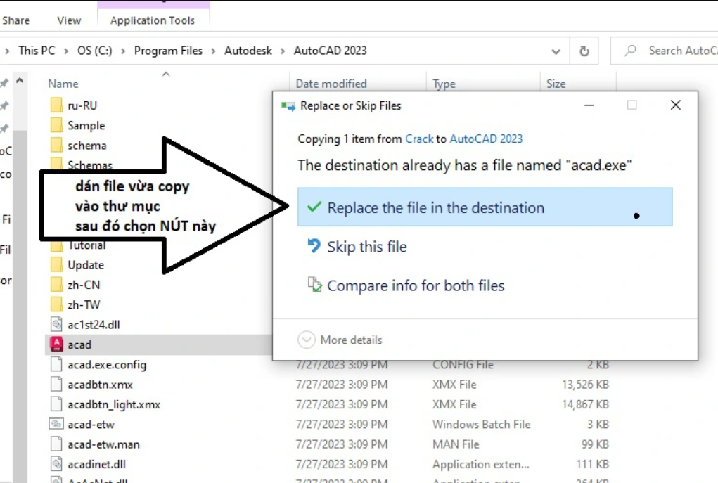Screen dimensions: 718x483
Task: Click the acadinet.dll file icon
Action: 57,464
